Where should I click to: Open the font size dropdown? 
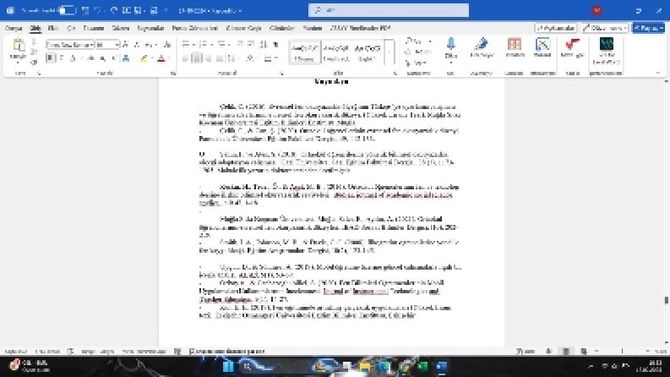point(107,45)
